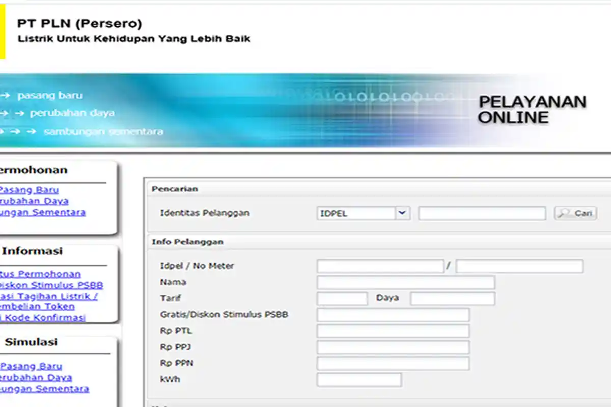Click the search text box next to IDPEL
Screen dimensions: 611x407
pos(481,213)
